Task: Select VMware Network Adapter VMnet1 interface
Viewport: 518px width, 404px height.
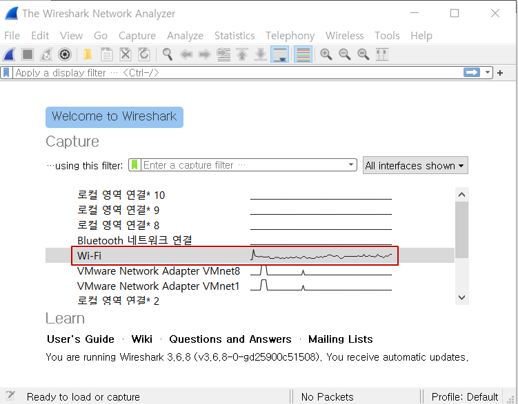Action: (250, 286)
